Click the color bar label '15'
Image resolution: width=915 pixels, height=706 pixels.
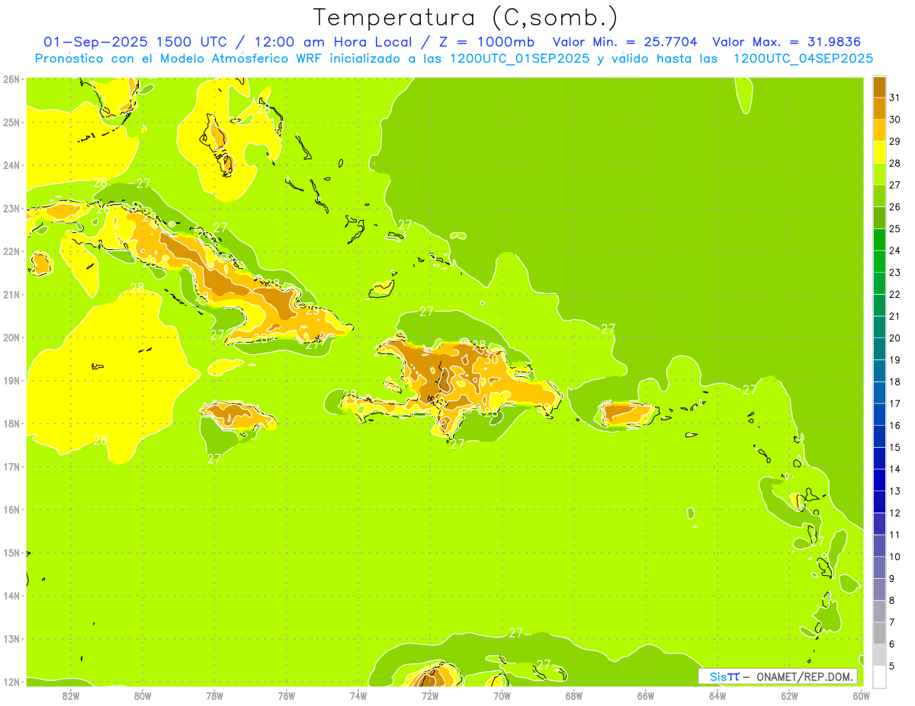tap(895, 448)
